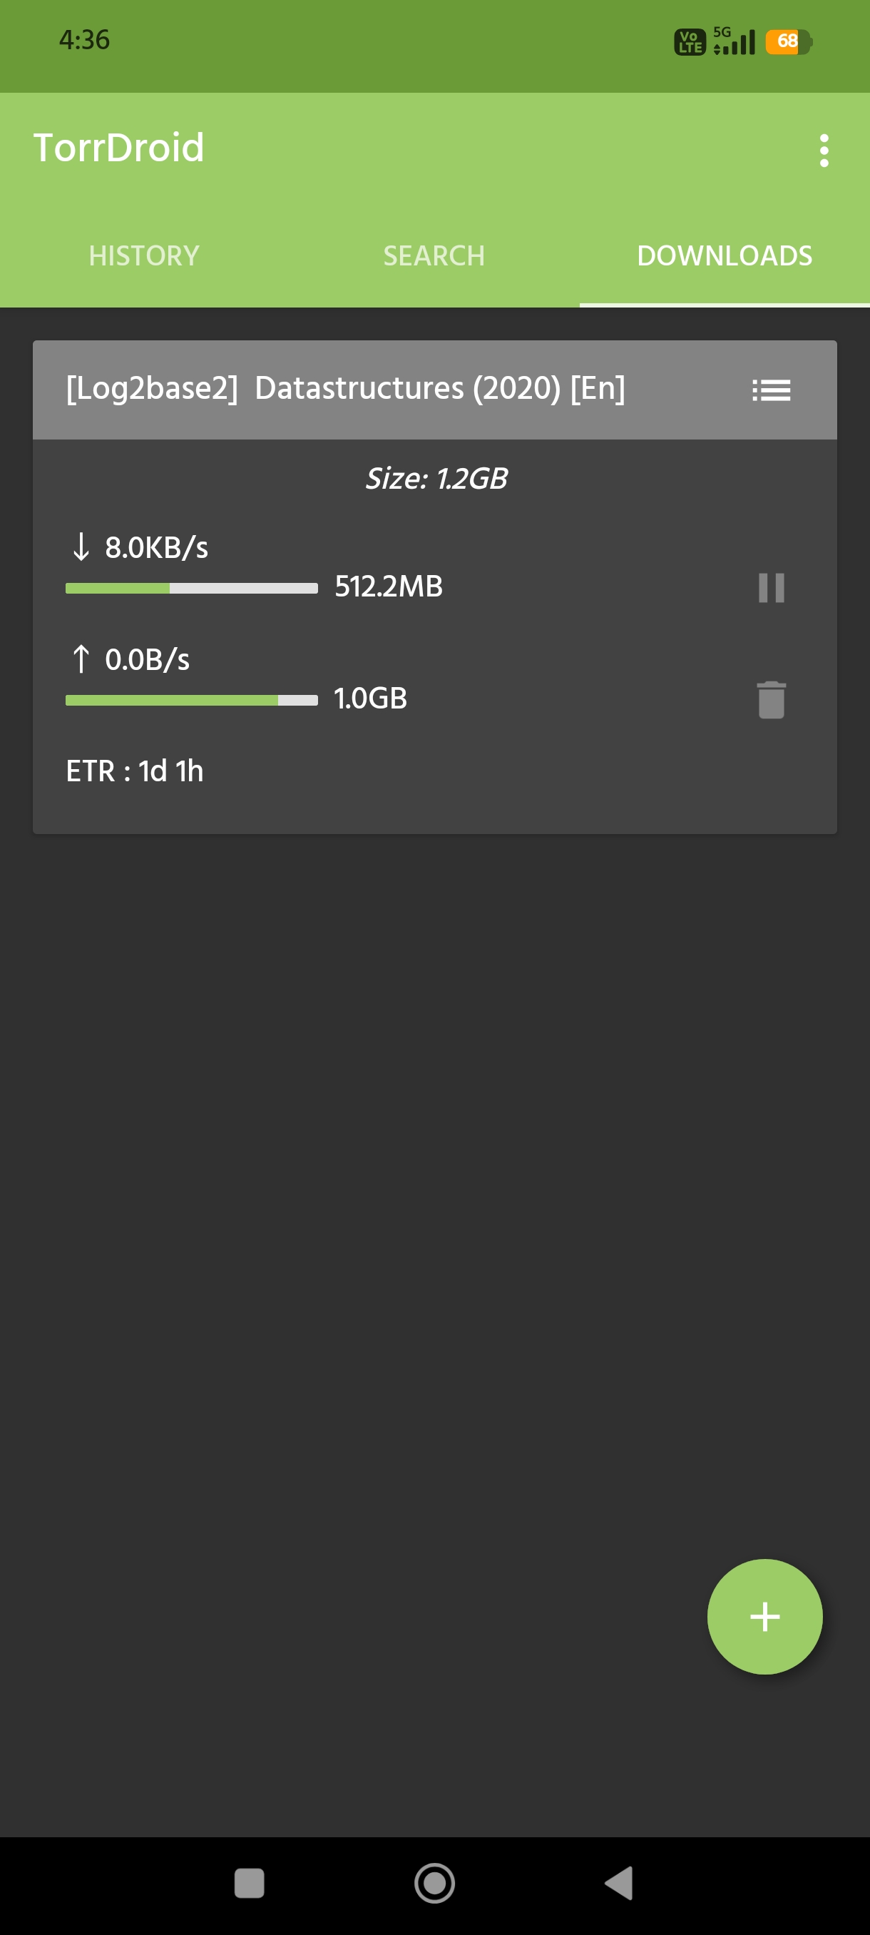The height and width of the screenshot is (1935, 870).
Task: Delete the torrent with trash icon
Action: pyautogui.click(x=771, y=700)
